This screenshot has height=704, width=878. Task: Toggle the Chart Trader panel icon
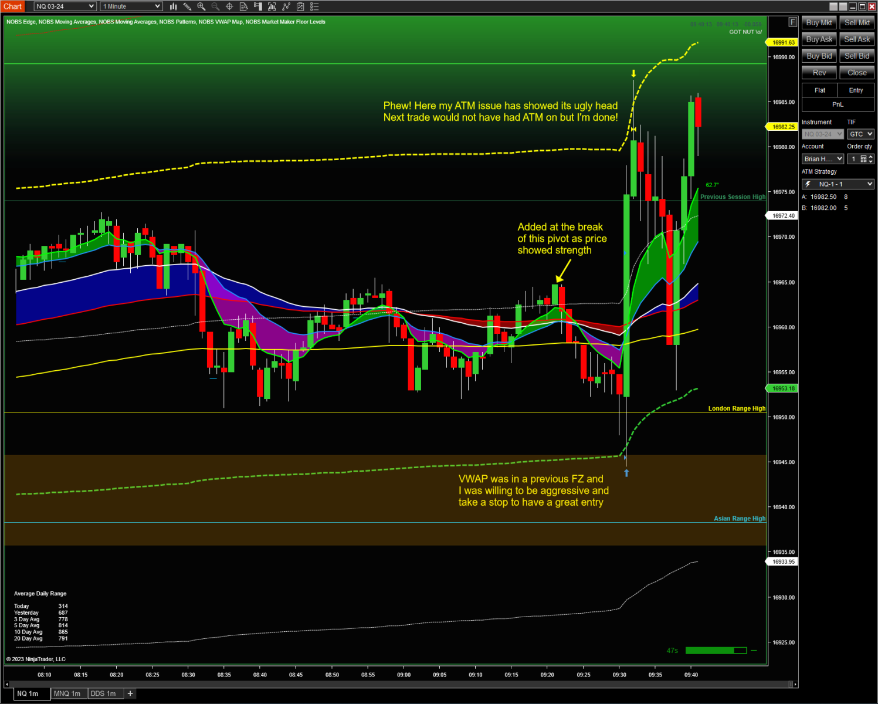coord(257,6)
